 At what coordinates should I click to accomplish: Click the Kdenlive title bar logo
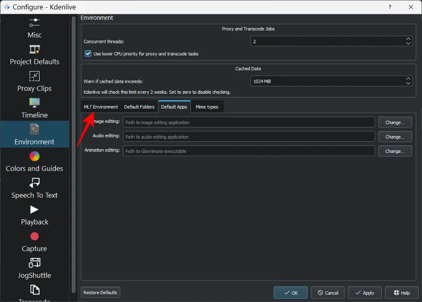pyautogui.click(x=7, y=7)
